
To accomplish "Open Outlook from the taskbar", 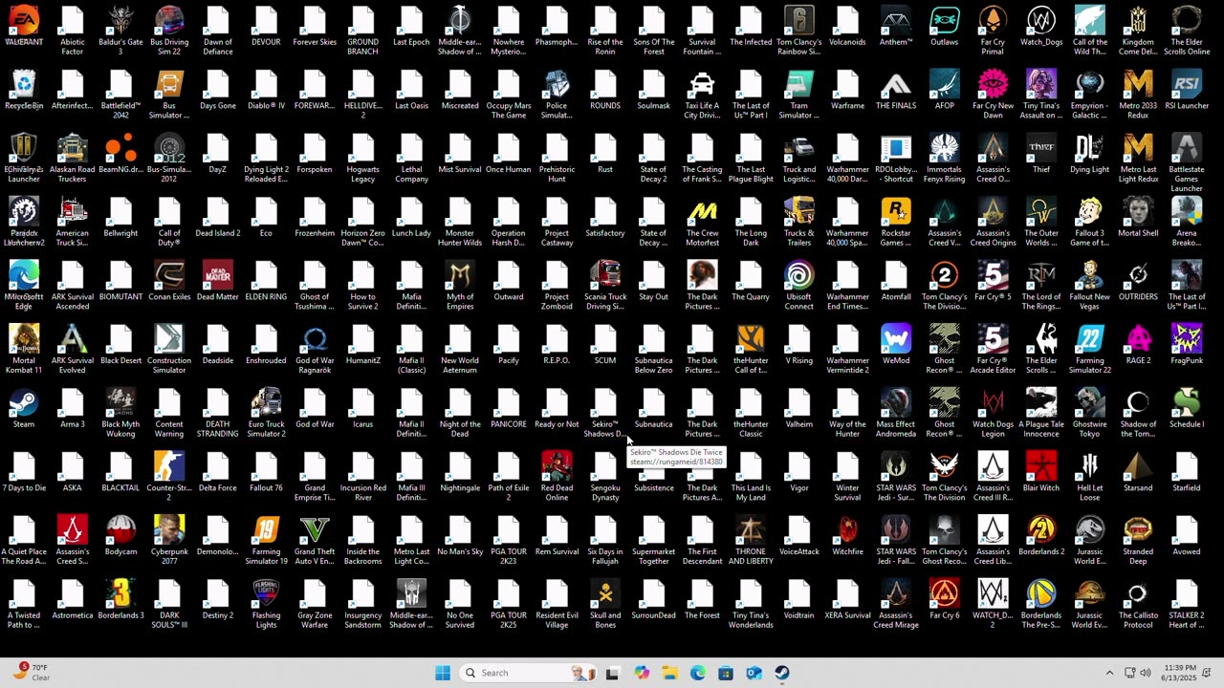I will (754, 673).
